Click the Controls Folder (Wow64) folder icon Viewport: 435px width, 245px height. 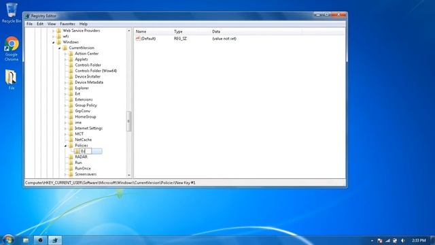tap(71, 71)
